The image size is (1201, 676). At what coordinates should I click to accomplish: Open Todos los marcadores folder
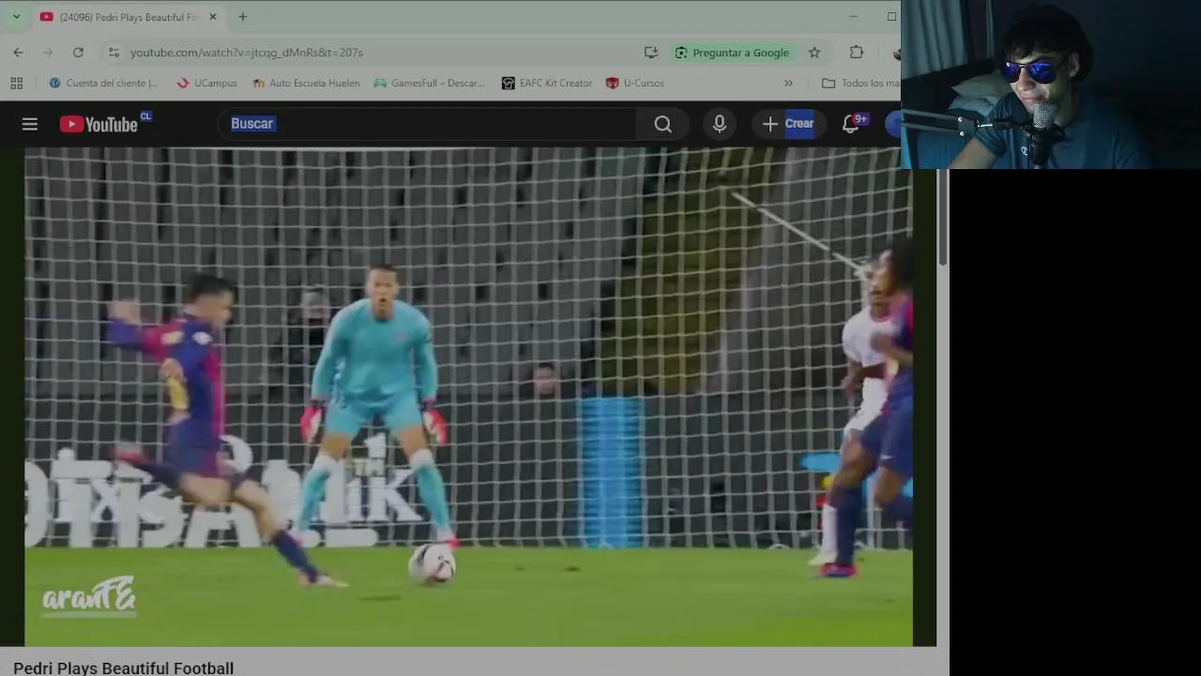pyautogui.click(x=860, y=83)
